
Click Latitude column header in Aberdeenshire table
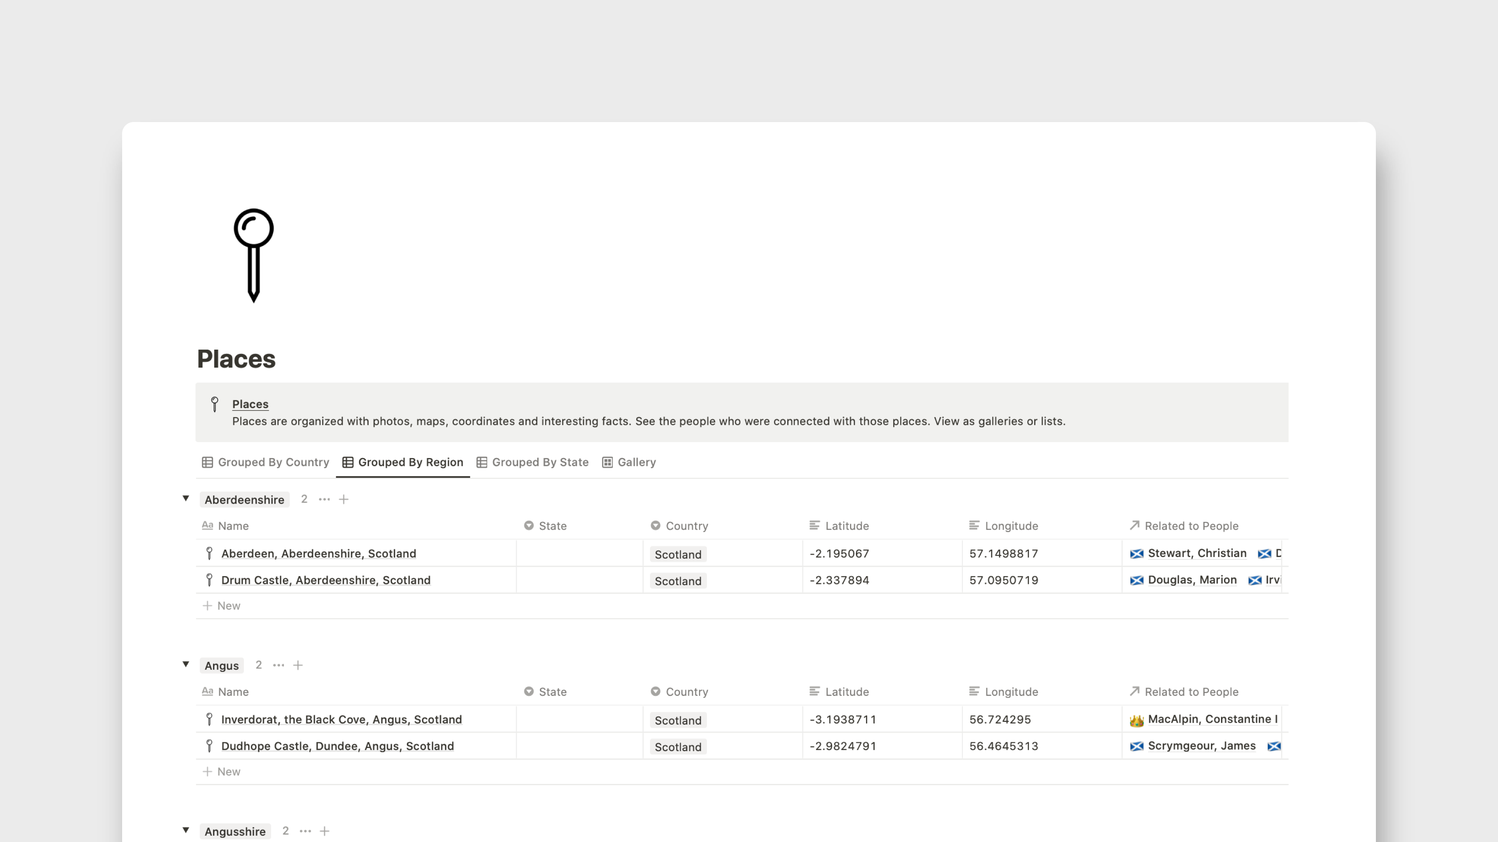pyautogui.click(x=847, y=526)
